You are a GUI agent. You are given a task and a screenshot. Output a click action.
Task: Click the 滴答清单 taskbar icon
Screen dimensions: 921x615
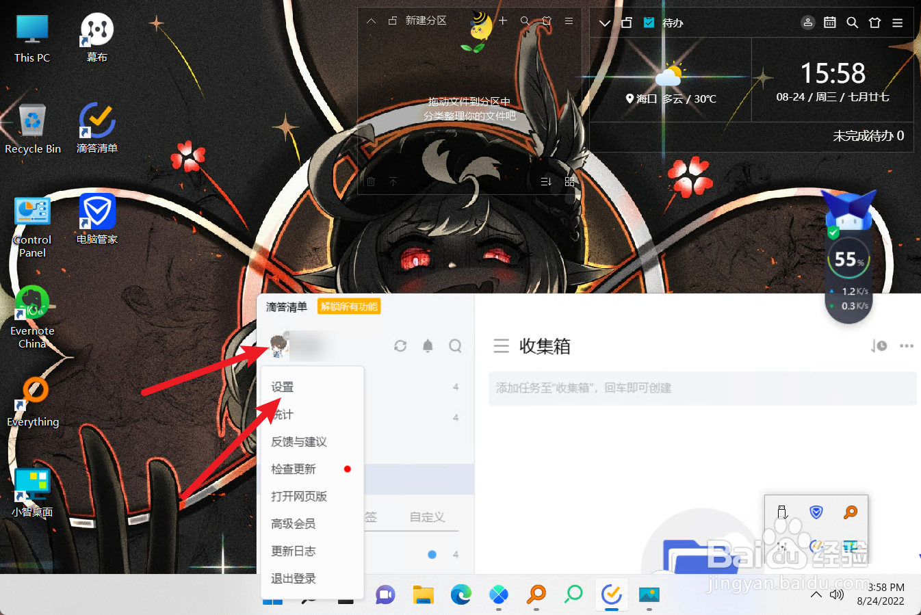(611, 594)
